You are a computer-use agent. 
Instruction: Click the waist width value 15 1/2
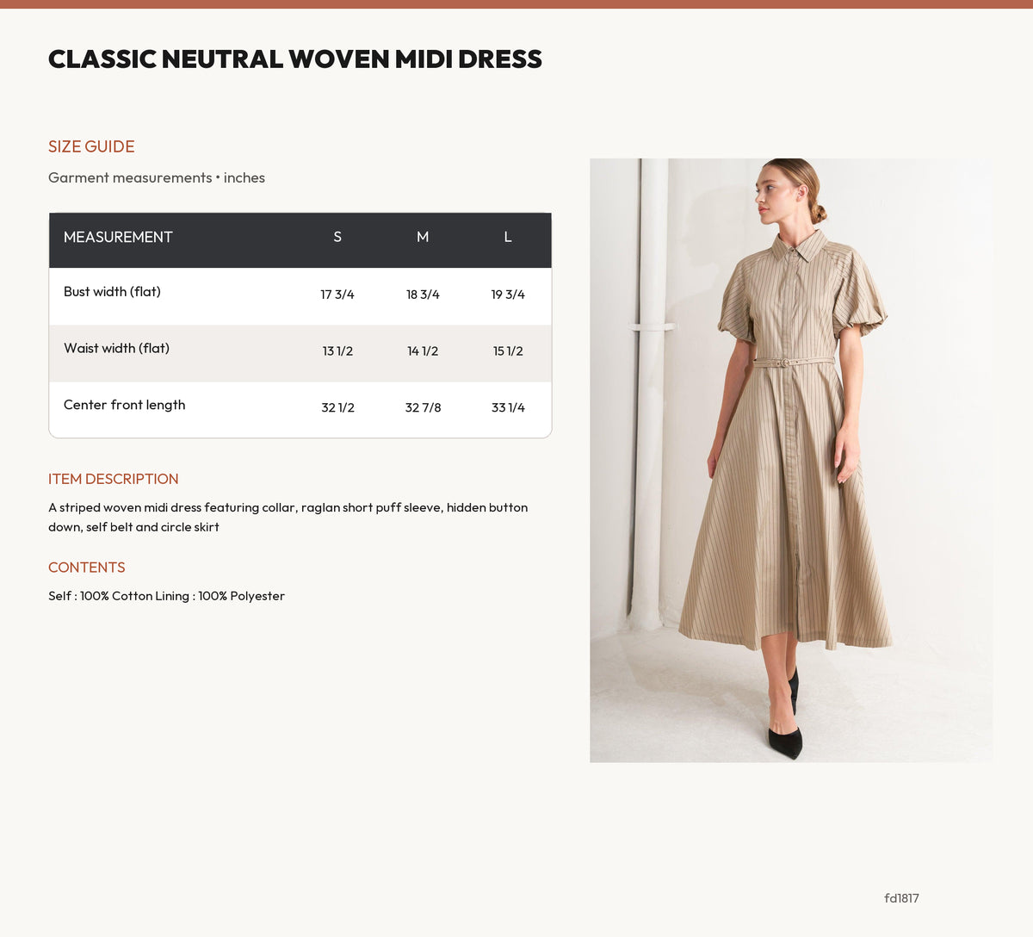pyautogui.click(x=508, y=351)
